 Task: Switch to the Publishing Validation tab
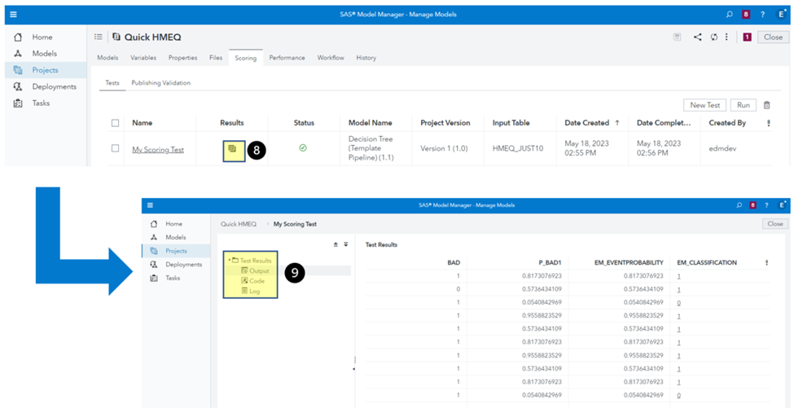(x=160, y=82)
